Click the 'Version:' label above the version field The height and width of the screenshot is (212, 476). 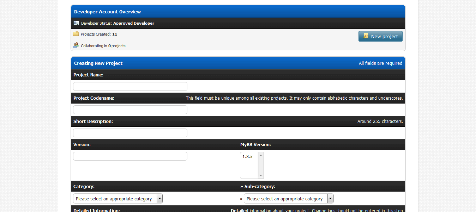pos(82,145)
